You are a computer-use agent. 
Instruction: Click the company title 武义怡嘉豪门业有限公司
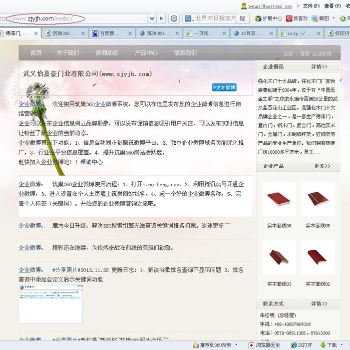pyautogui.click(x=87, y=73)
